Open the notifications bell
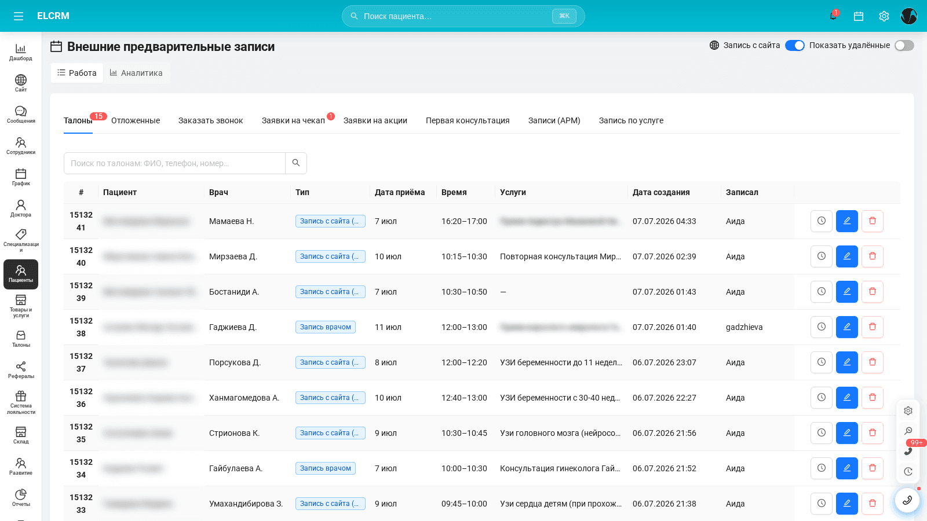 (x=833, y=16)
